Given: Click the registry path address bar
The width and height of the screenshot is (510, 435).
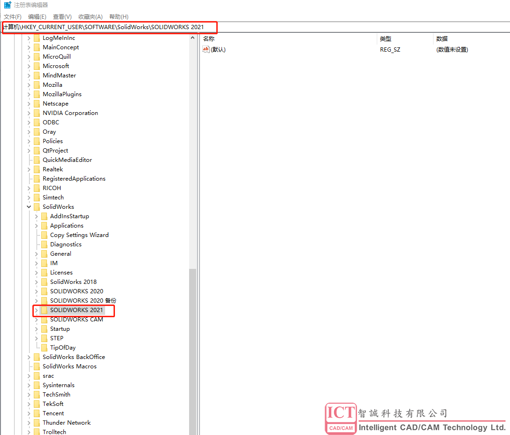Looking at the screenshot, I should point(253,27).
